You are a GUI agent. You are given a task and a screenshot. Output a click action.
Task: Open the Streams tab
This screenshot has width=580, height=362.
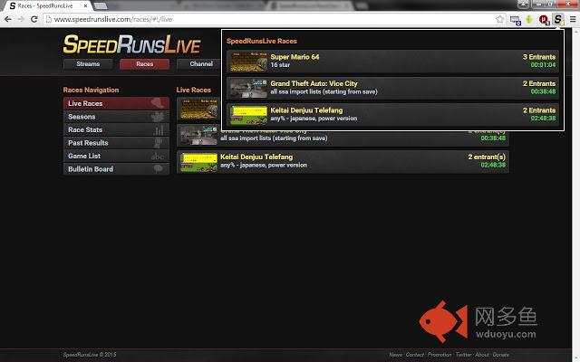pos(88,64)
